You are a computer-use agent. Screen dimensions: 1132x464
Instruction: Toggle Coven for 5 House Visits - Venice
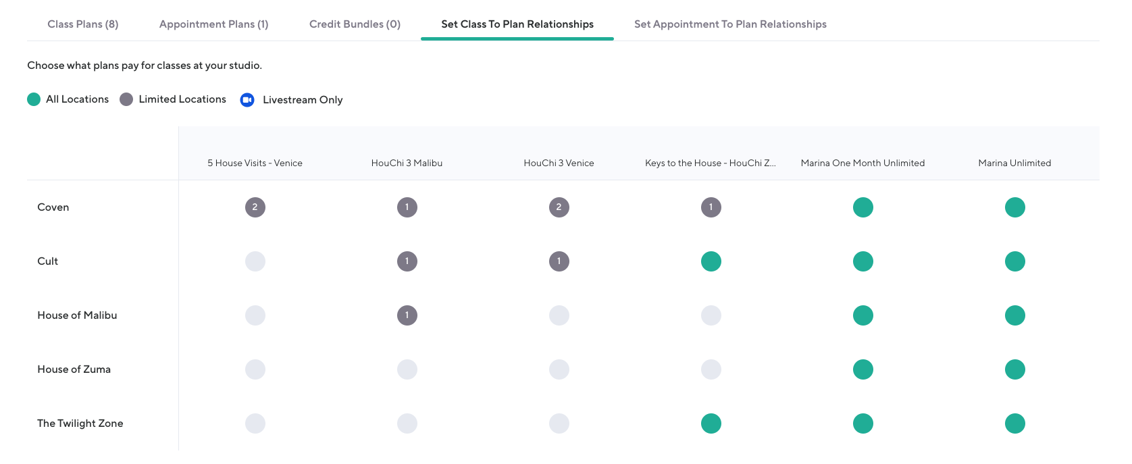(255, 207)
